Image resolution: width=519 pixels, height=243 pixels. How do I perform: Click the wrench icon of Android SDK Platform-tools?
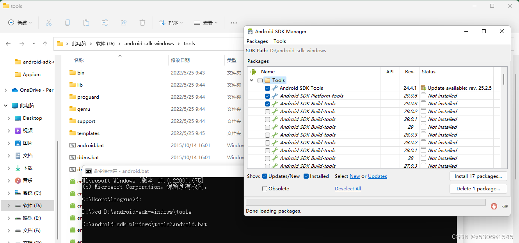tap(275, 96)
